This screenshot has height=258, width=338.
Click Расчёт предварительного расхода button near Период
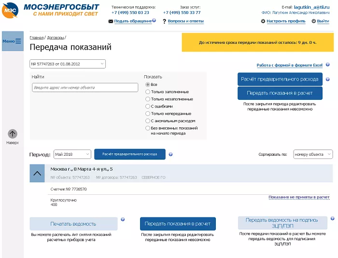click(130, 154)
